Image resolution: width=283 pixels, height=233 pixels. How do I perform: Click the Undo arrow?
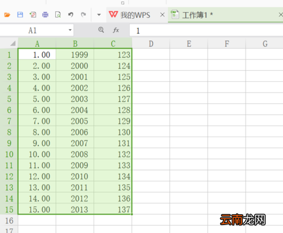coord(71,15)
